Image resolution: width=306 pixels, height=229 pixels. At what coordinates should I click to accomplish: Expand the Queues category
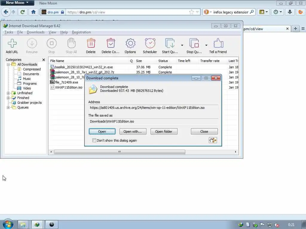8,107
